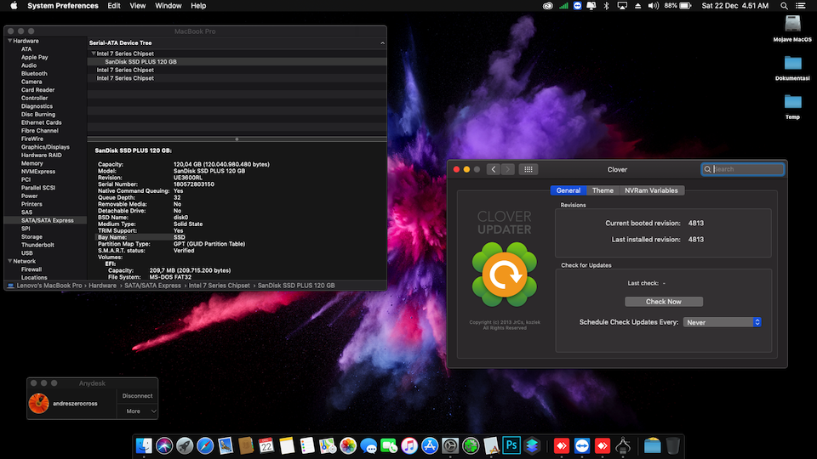Open Schedule Check Updates Every dropdown
817x459 pixels.
click(x=723, y=322)
